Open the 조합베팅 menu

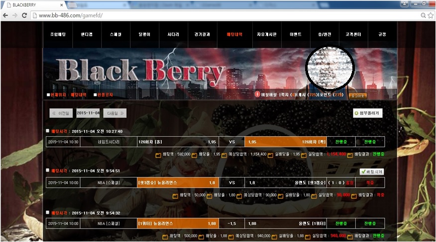click(x=58, y=34)
